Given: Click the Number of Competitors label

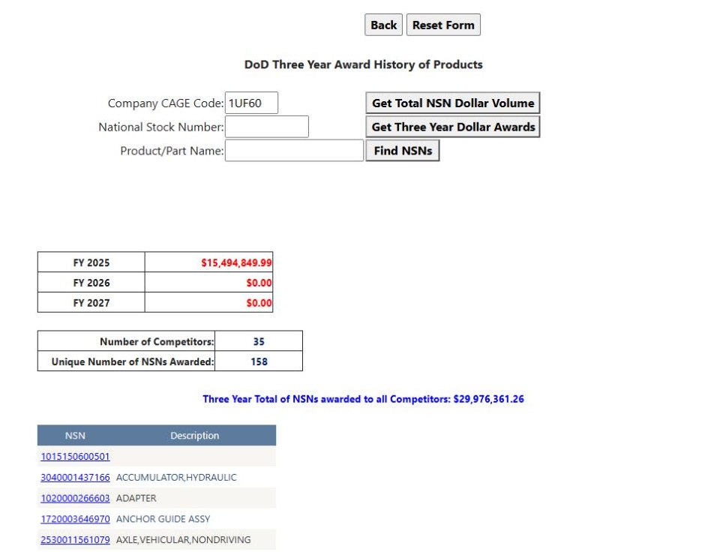Looking at the screenshot, I should tap(157, 342).
